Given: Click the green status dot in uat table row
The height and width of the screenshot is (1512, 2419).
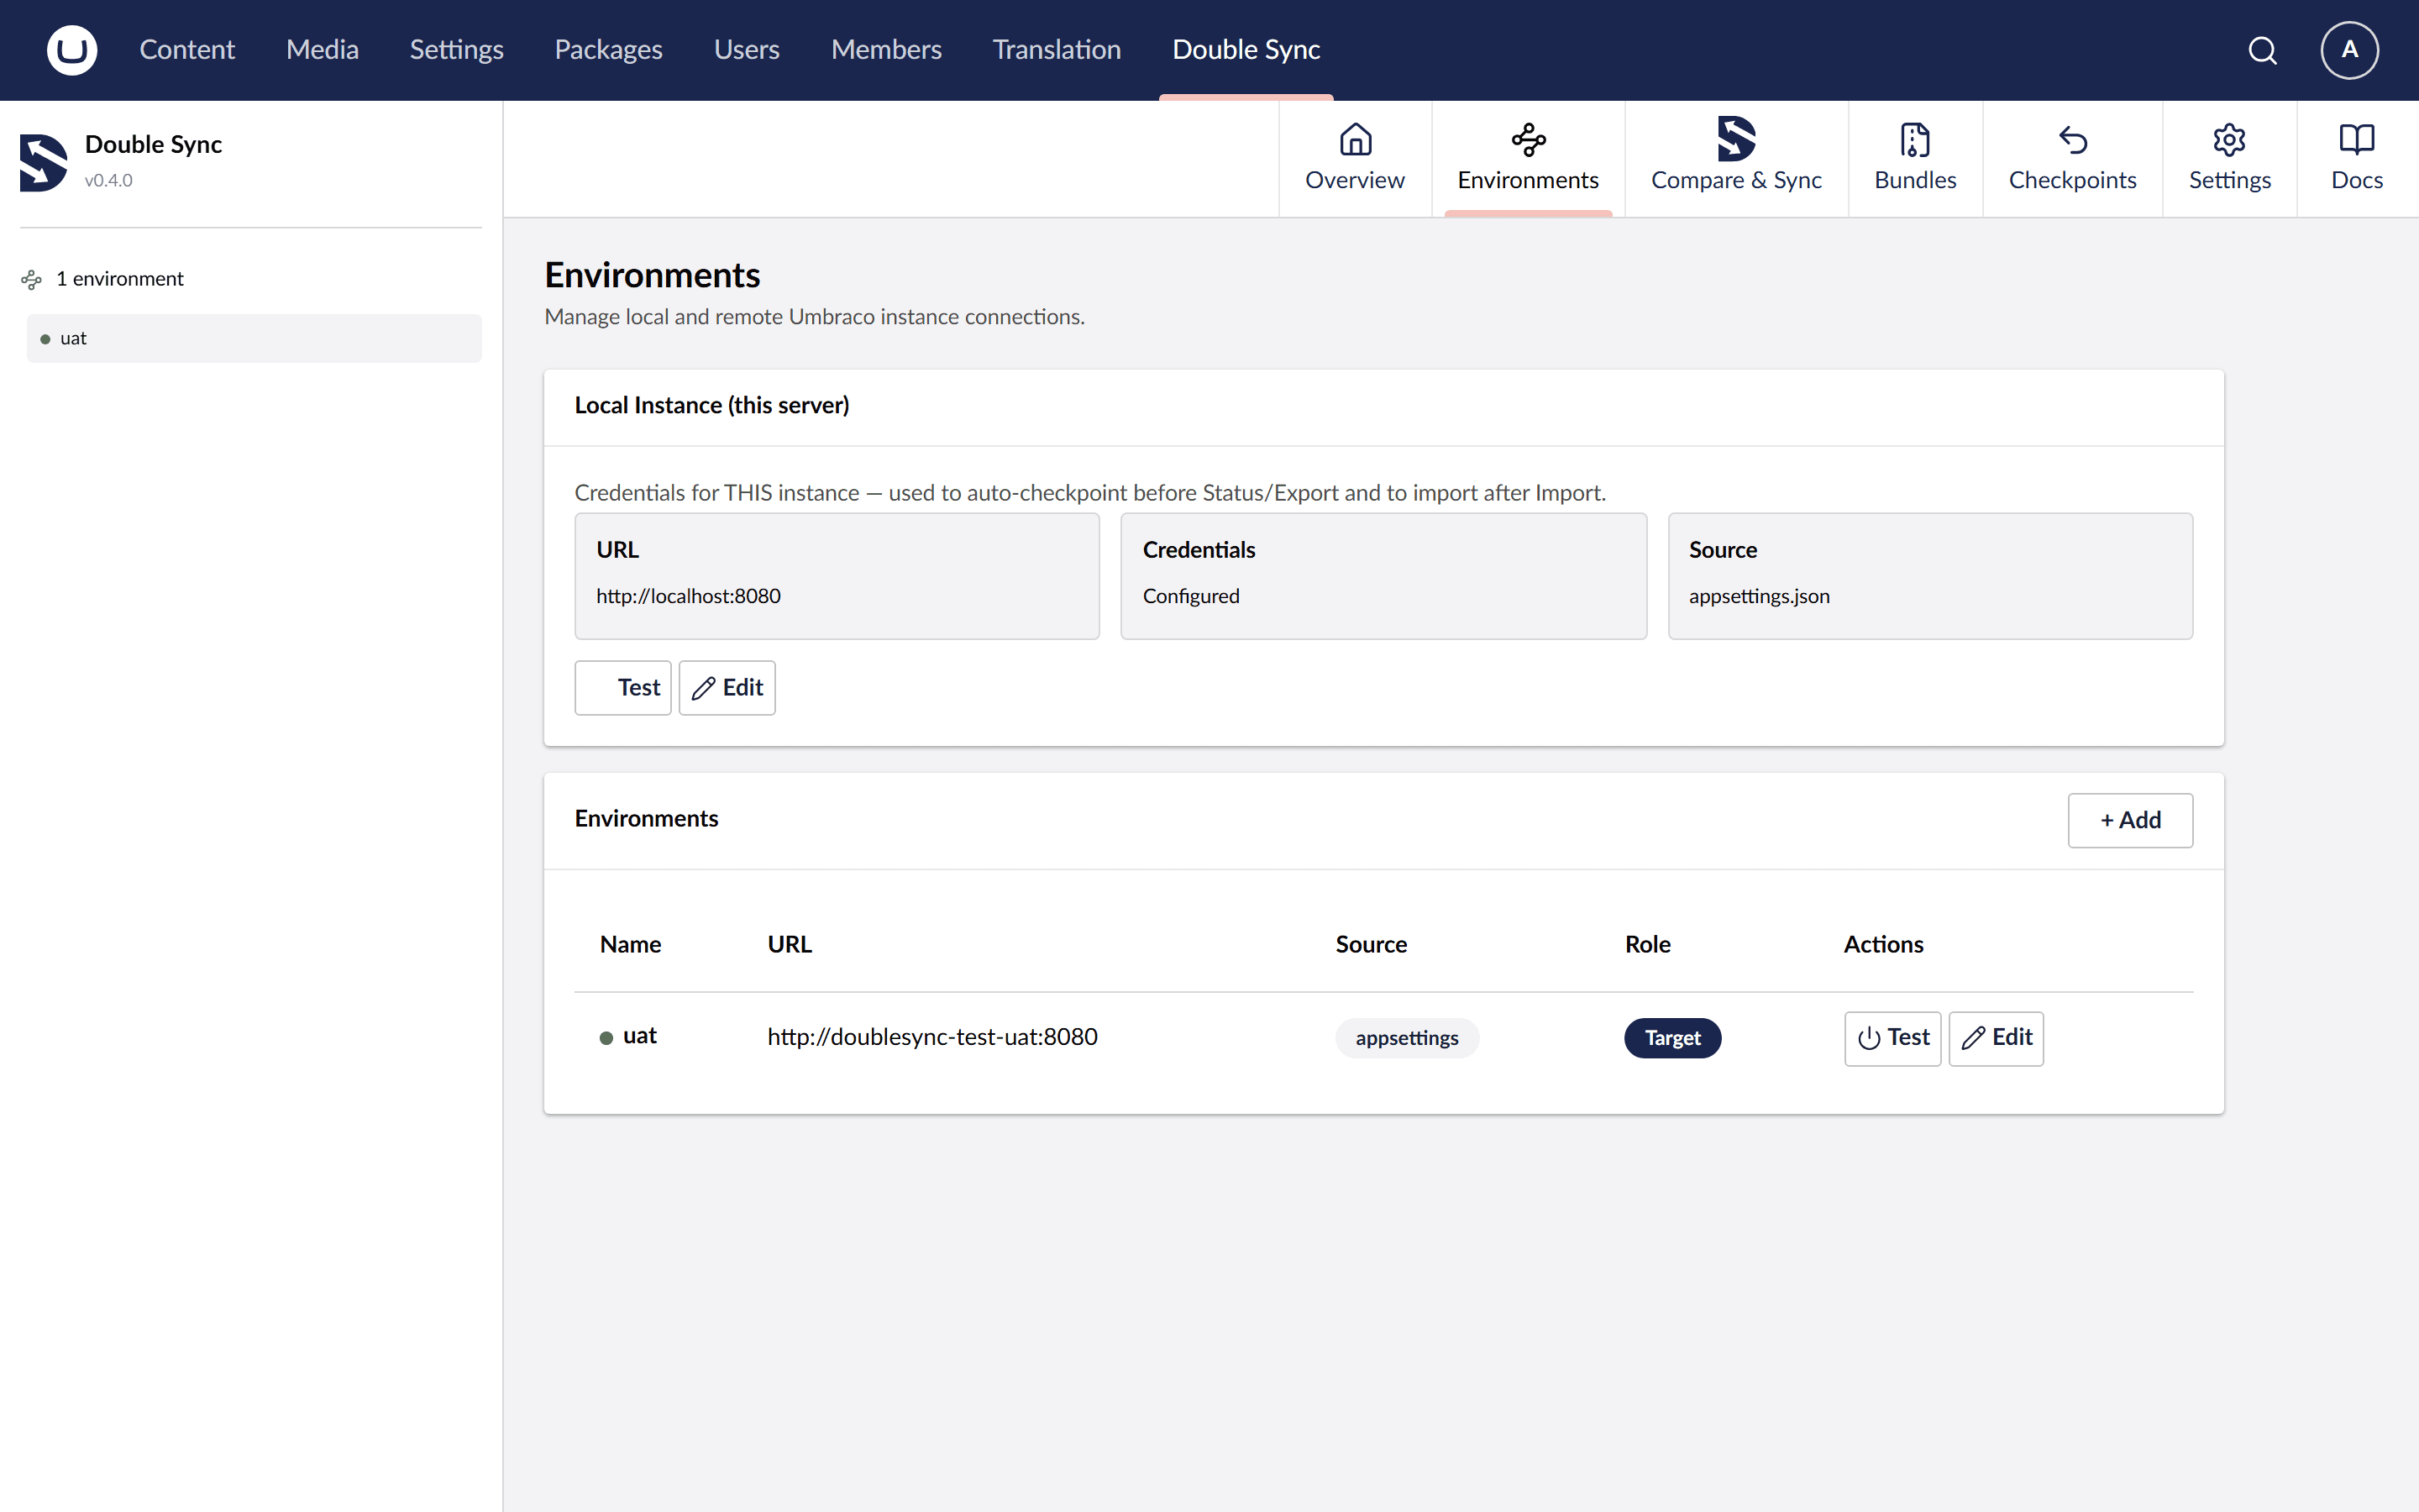Looking at the screenshot, I should pos(606,1038).
